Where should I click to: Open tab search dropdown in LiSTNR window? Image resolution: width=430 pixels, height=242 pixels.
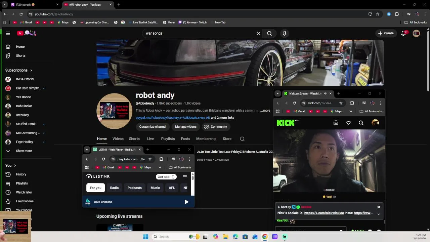pyautogui.click(x=87, y=150)
